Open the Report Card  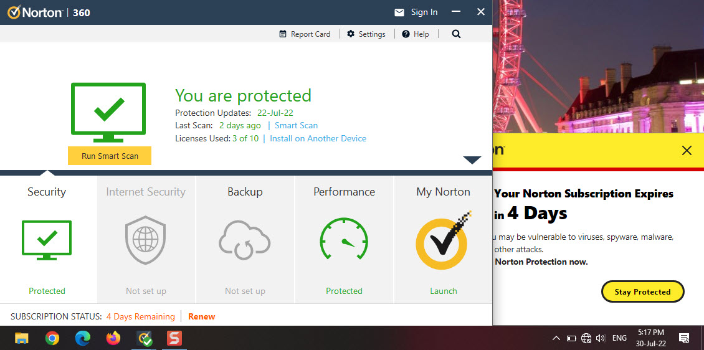click(x=305, y=34)
